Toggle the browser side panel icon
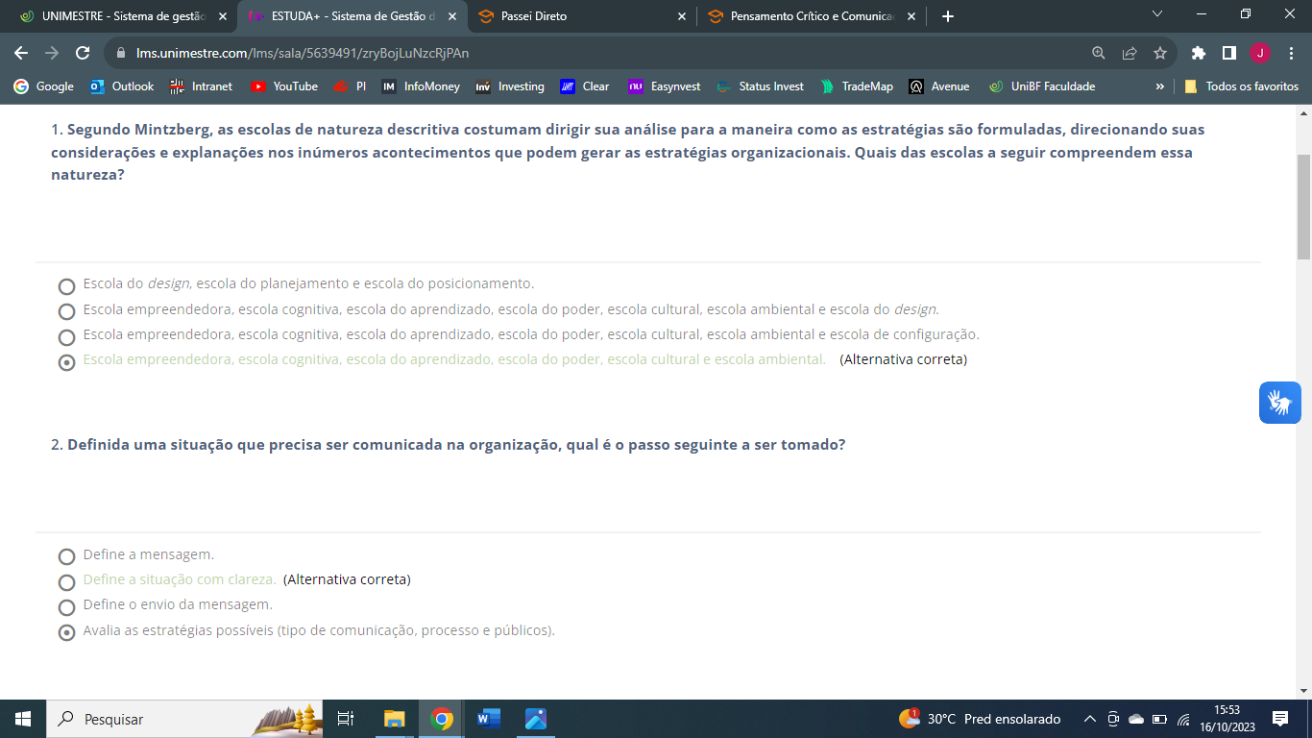 (x=1228, y=53)
